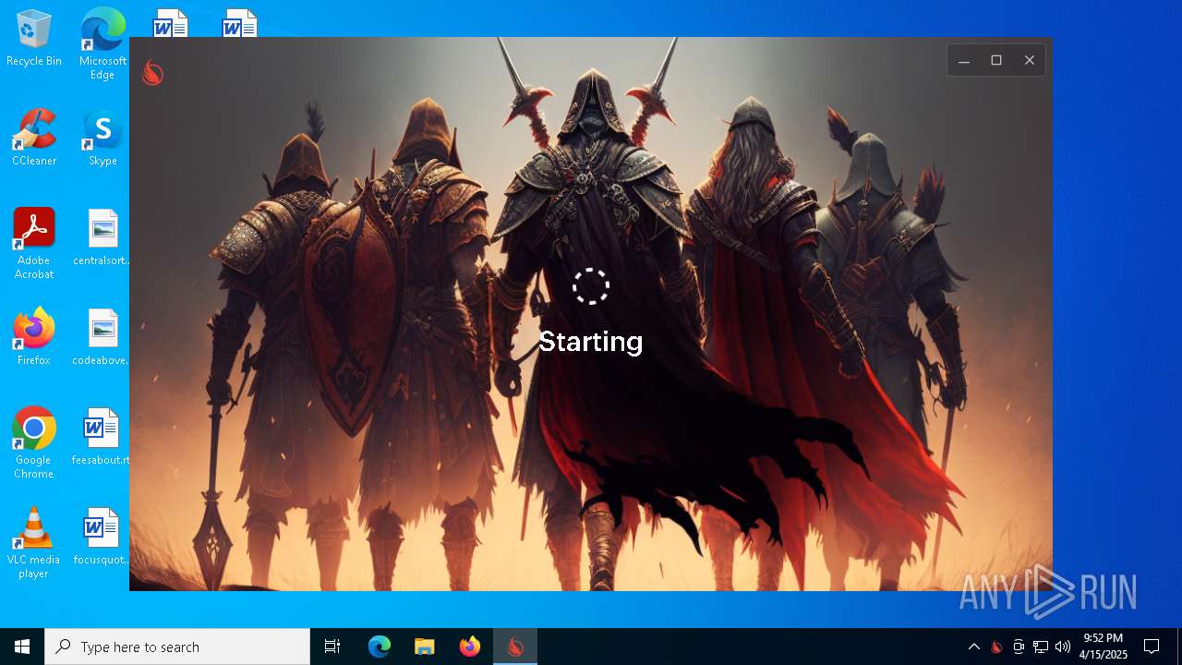Image resolution: width=1182 pixels, height=665 pixels.
Task: Open the Windows Start menu
Action: click(22, 647)
